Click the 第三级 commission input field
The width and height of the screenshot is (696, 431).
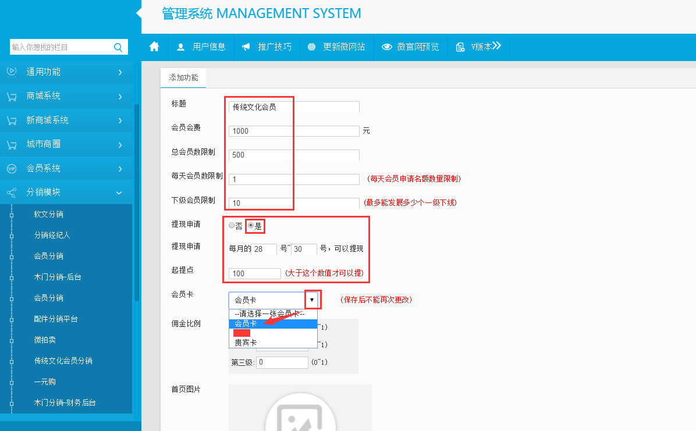coord(282,362)
